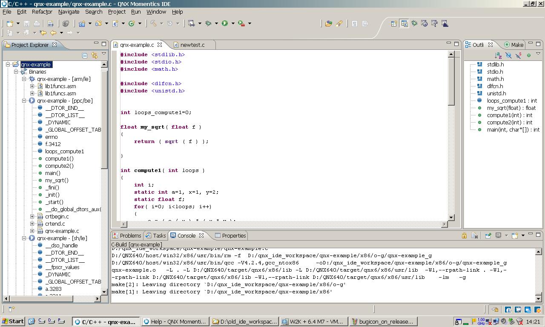545x327 pixels.
Task: Click the Debug bug icon in toolbar
Action: pos(208,23)
